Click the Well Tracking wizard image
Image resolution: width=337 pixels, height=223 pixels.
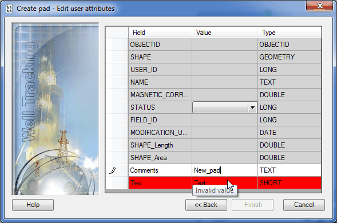click(55, 109)
